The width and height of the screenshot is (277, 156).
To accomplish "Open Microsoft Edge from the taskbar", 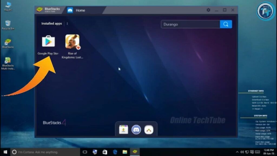I will click(115, 152).
